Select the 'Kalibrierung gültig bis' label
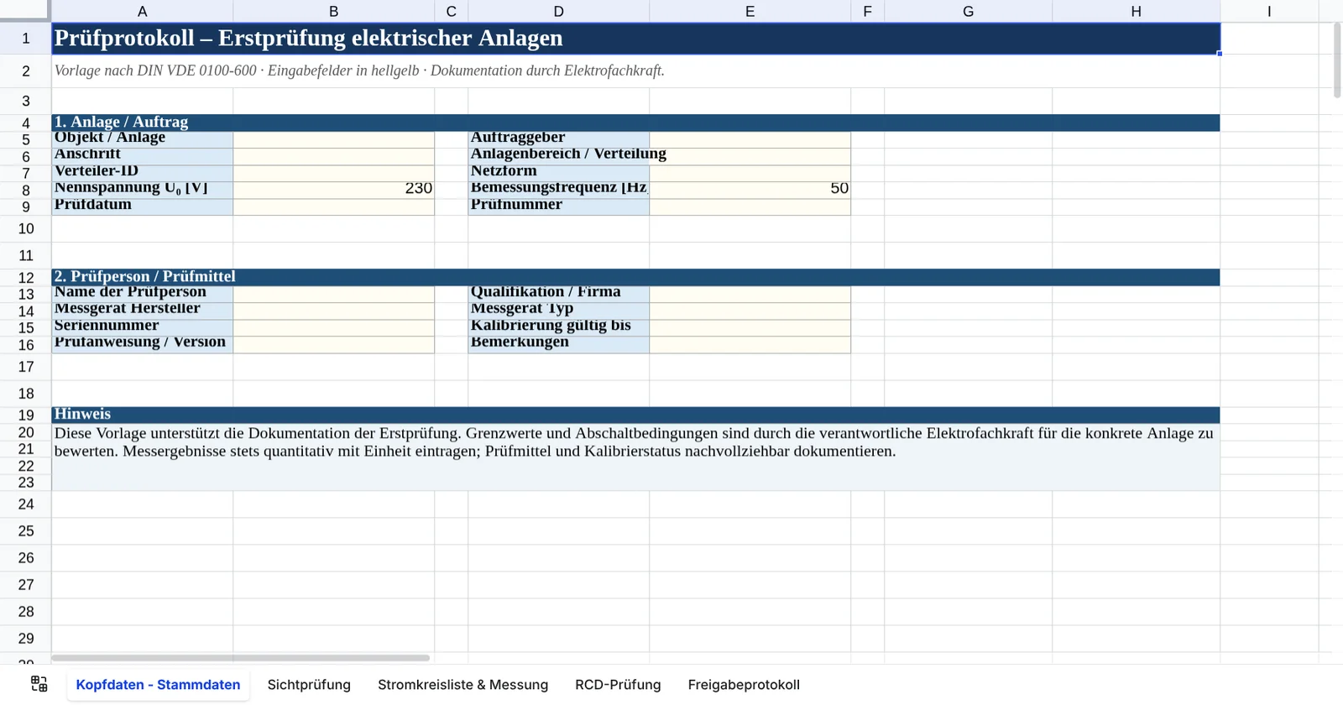Image resolution: width=1343 pixels, height=705 pixels. (558, 327)
